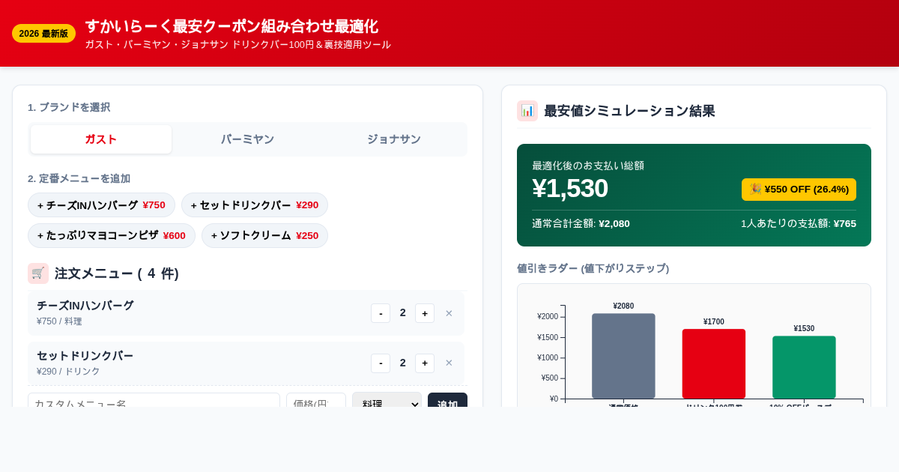899x472 pixels.
Task: Click the ¥1500 y-axis label
Action: tap(548, 337)
